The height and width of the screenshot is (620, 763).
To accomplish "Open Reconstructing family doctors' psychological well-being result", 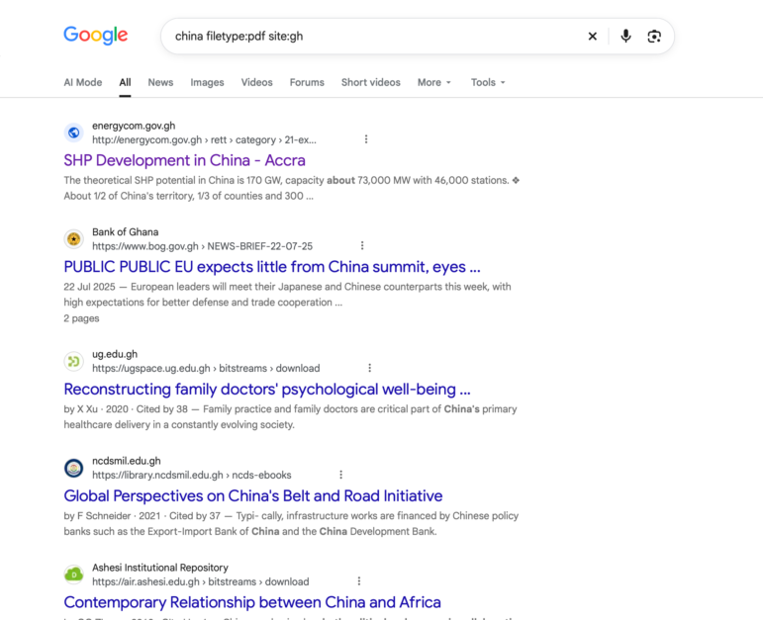I will click(x=267, y=390).
